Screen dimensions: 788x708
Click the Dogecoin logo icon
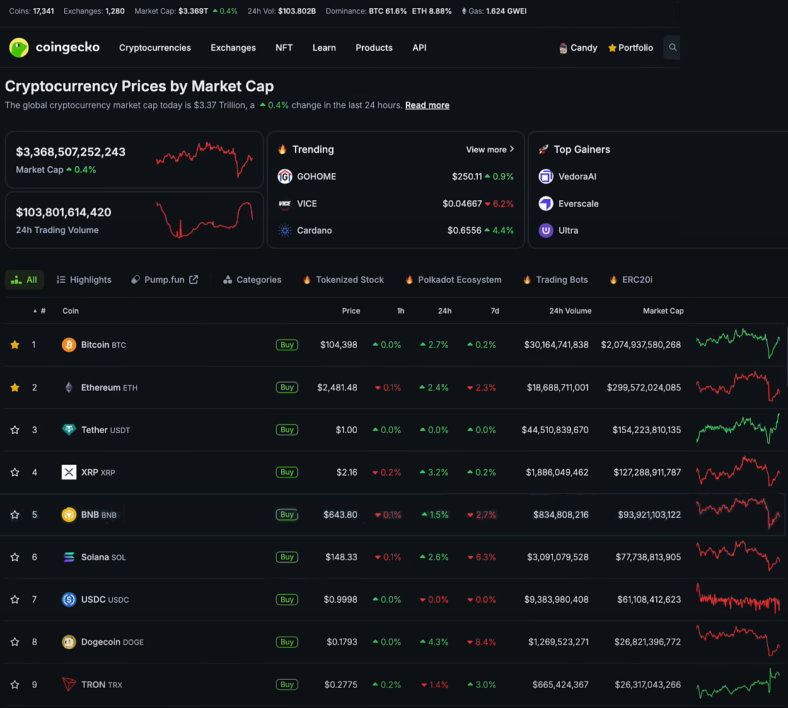pyautogui.click(x=69, y=642)
